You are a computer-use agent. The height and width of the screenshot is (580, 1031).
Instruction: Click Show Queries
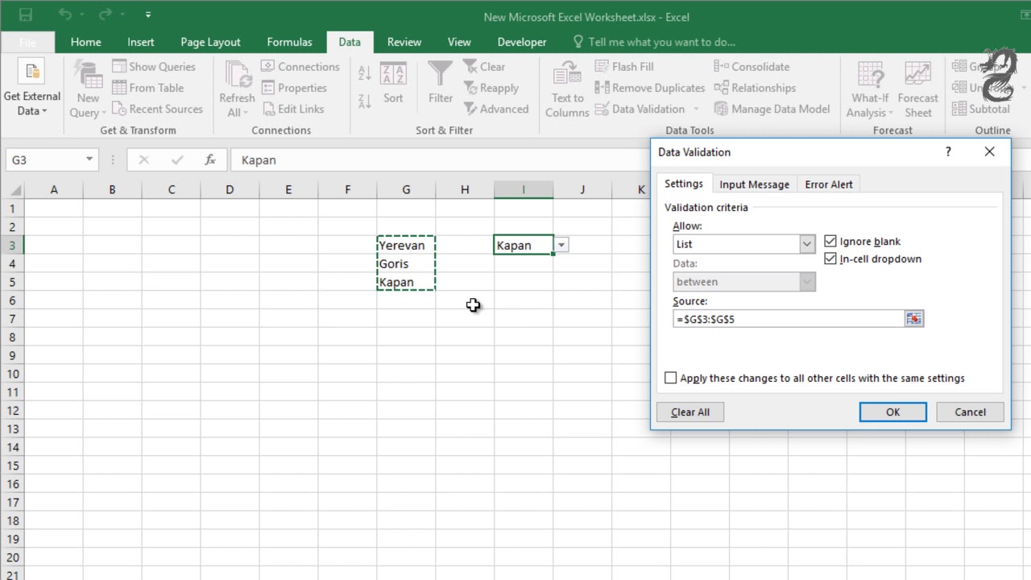click(154, 67)
